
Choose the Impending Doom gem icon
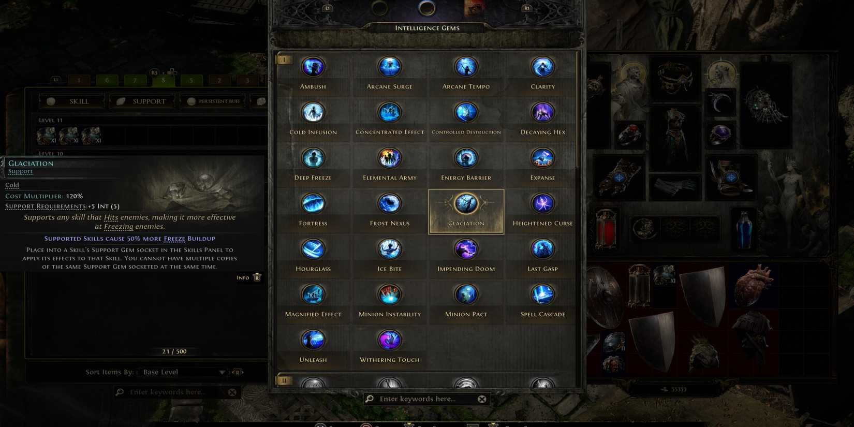point(466,249)
